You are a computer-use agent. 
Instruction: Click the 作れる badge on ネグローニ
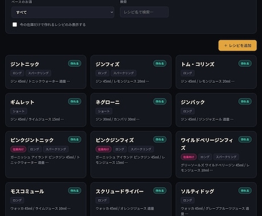[x=160, y=102]
